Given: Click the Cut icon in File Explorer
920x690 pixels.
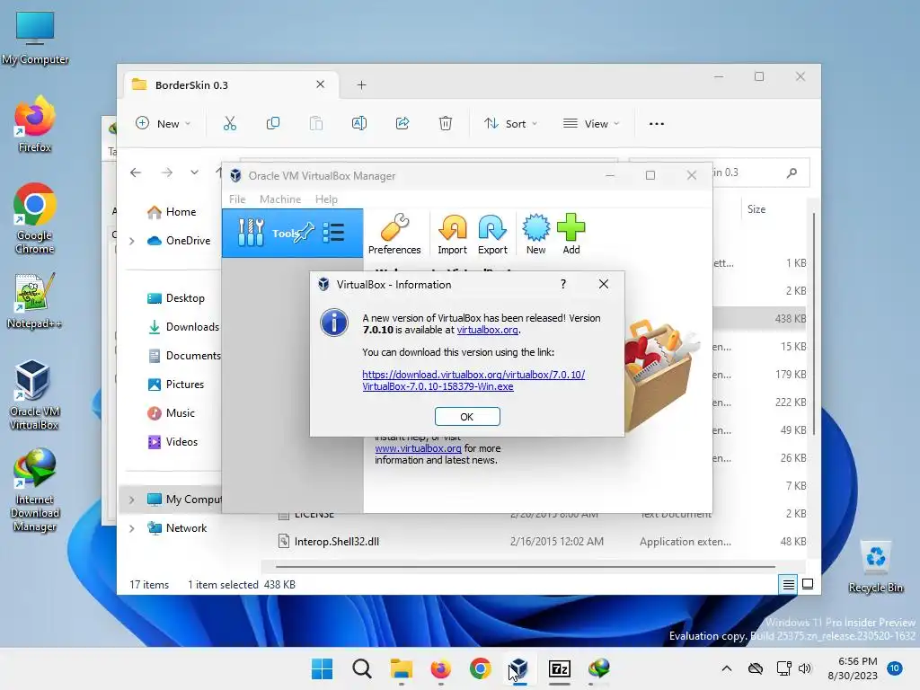Looking at the screenshot, I should click(x=229, y=123).
